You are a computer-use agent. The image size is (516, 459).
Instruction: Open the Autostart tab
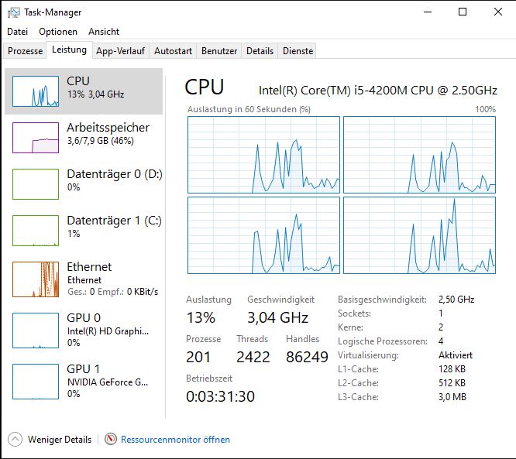pos(173,51)
